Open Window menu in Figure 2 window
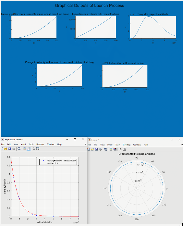Image resolution: width=183 pixels, height=226 pixels. tap(50, 144)
